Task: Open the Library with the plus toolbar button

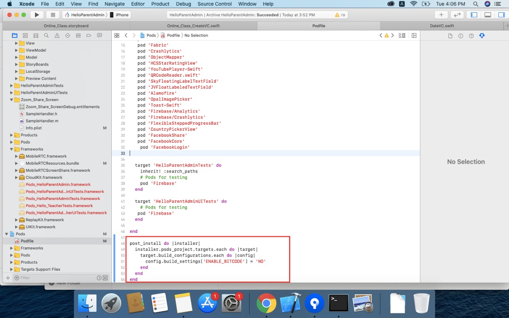Action: coord(441,15)
